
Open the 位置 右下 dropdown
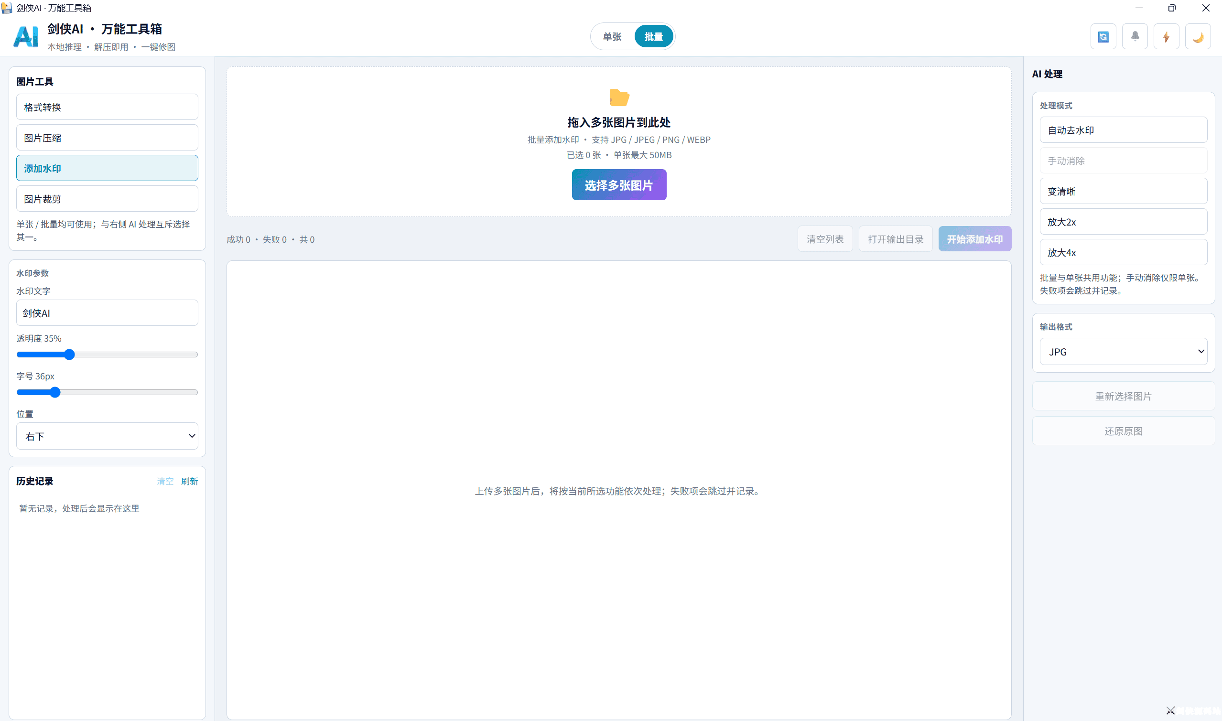[x=107, y=436]
